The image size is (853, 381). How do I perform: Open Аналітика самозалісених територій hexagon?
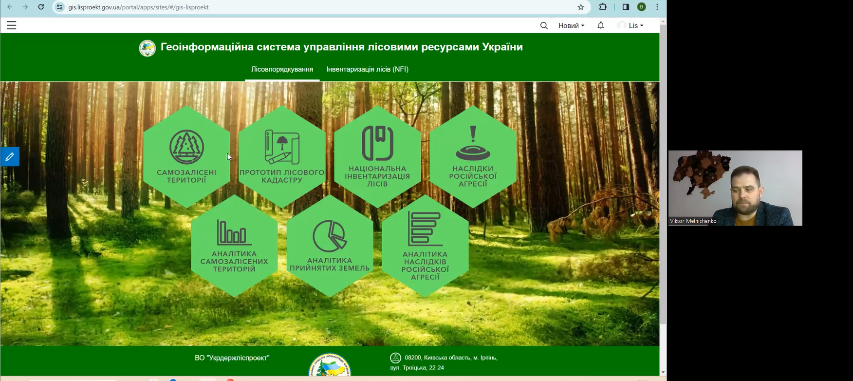coord(234,246)
